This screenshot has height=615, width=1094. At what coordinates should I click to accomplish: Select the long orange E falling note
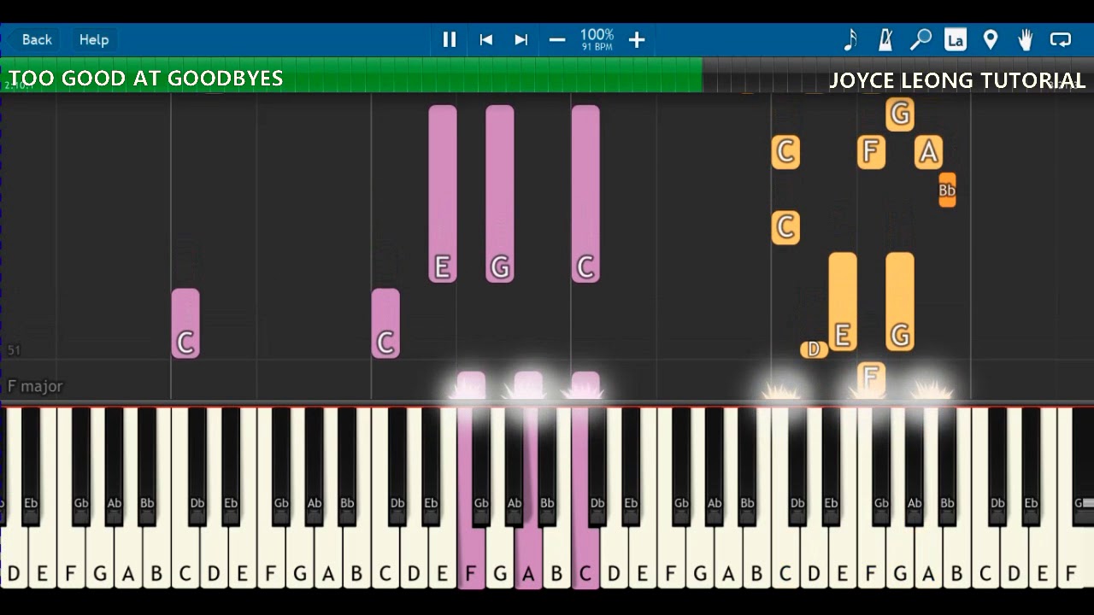843,302
